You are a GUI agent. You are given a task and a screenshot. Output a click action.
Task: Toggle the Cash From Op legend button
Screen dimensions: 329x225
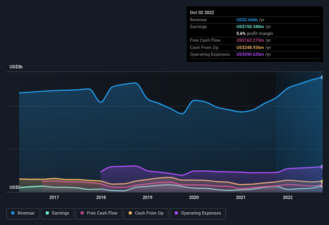click(x=146, y=214)
